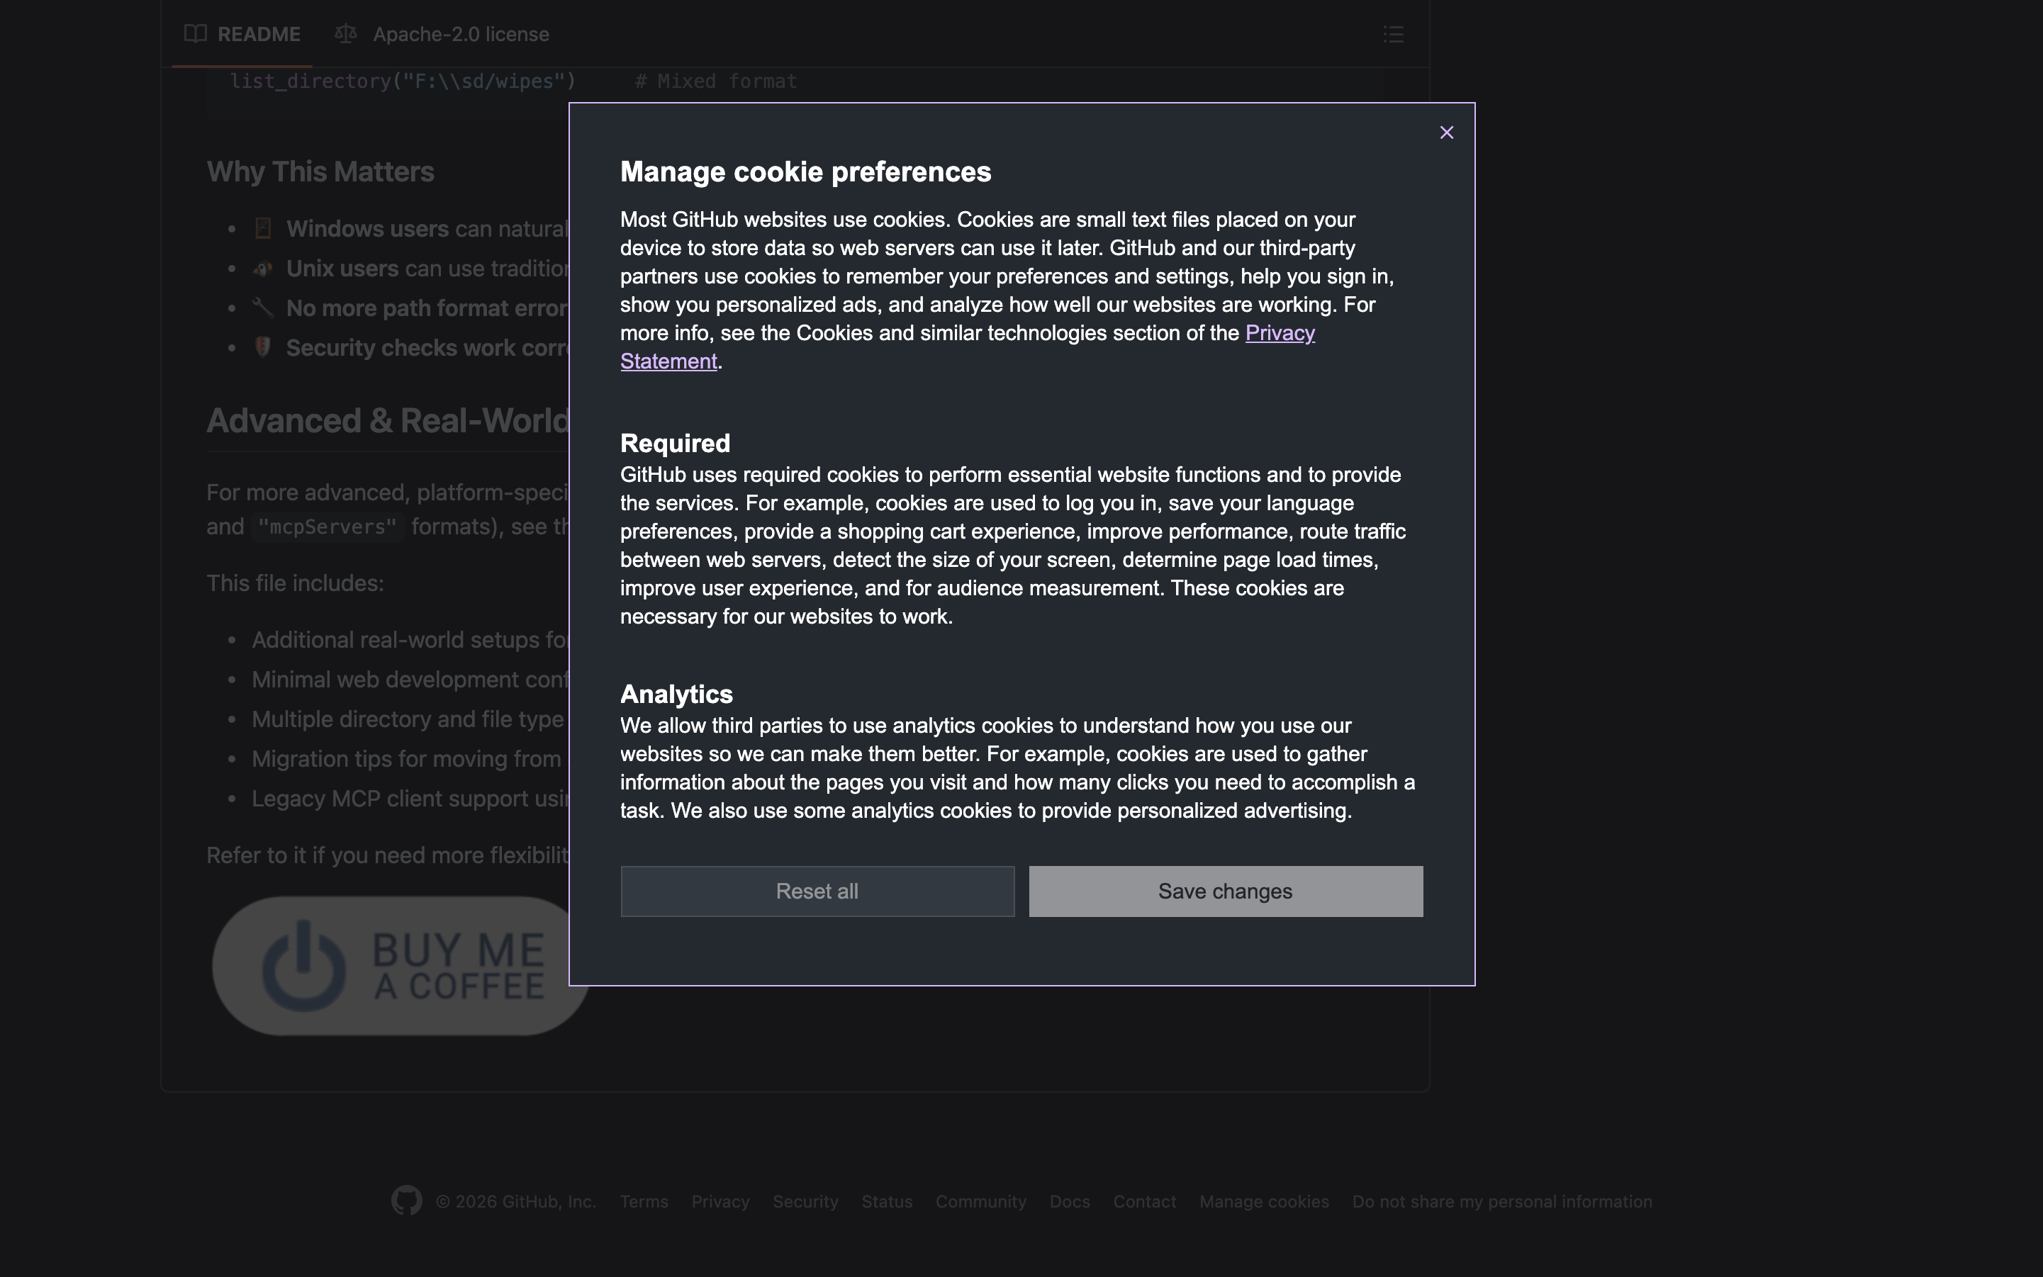
Task: Click the license scale icon
Action: tap(345, 34)
